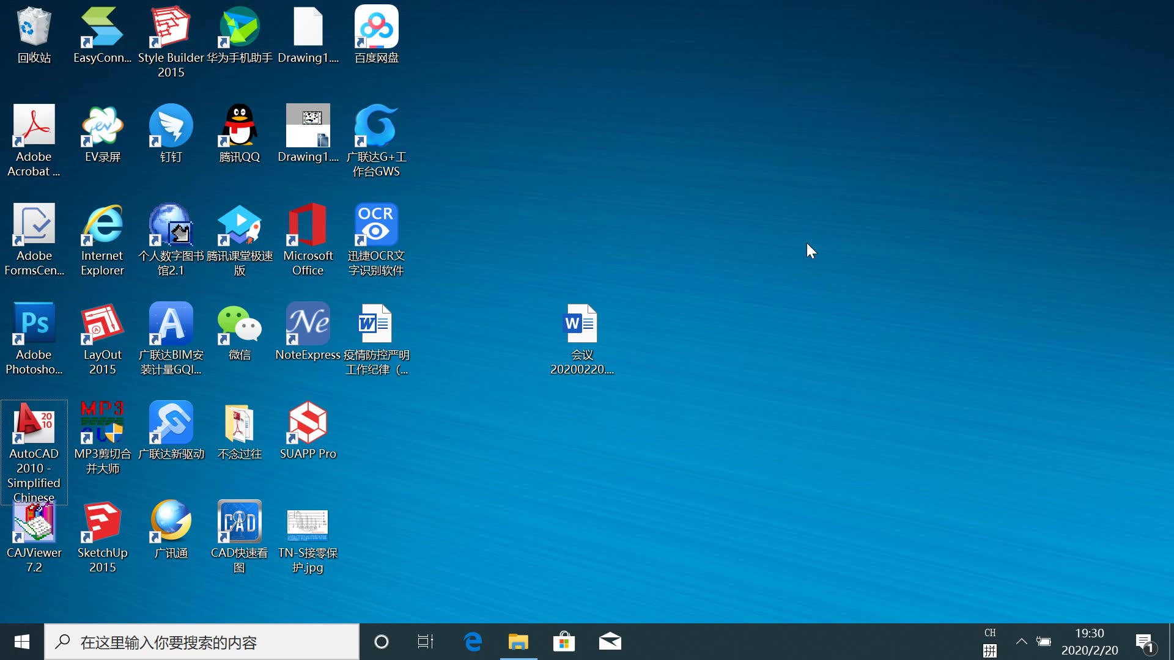
Task: Open SketchUp 2015
Action: tap(102, 529)
